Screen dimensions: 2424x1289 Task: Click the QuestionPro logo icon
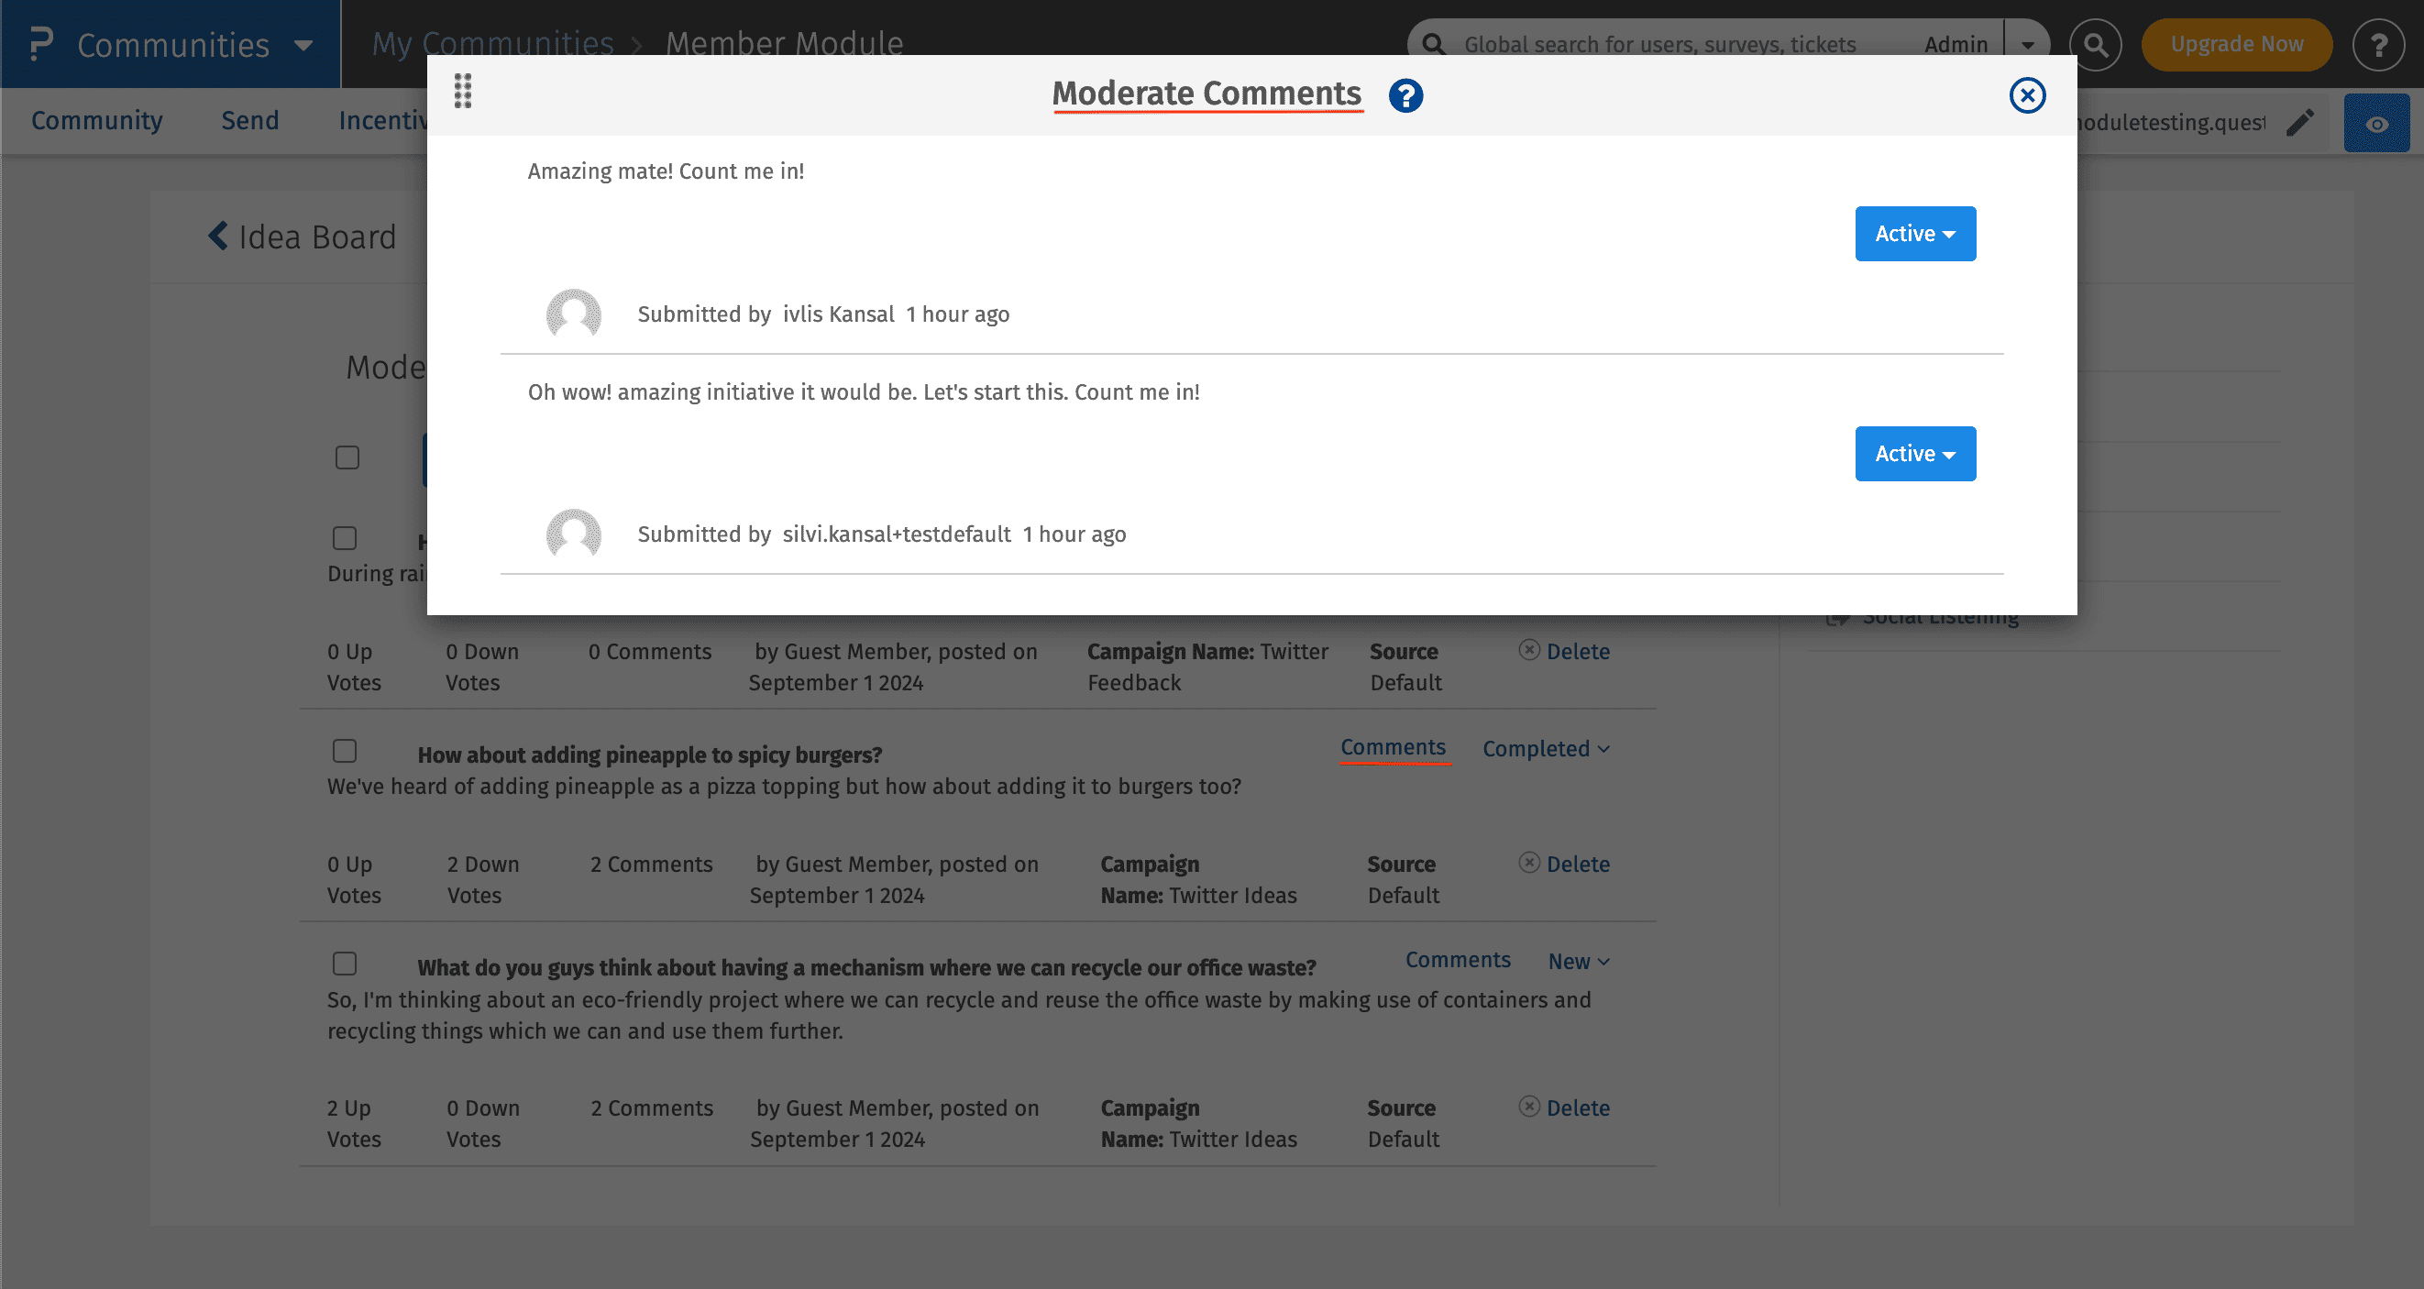(x=40, y=44)
